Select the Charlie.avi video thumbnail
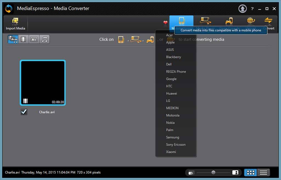Screen dimensions: 281x180 43,83
